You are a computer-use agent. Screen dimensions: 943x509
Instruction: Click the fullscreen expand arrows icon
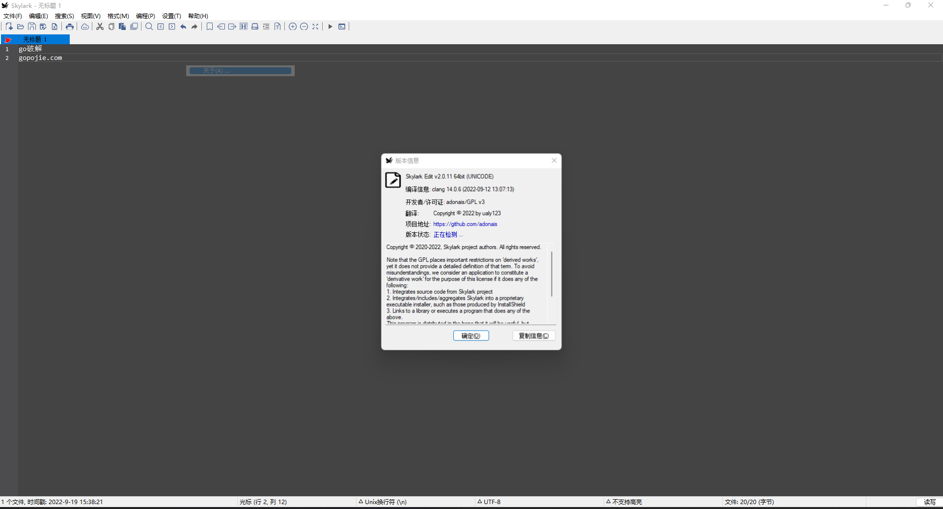click(x=315, y=27)
